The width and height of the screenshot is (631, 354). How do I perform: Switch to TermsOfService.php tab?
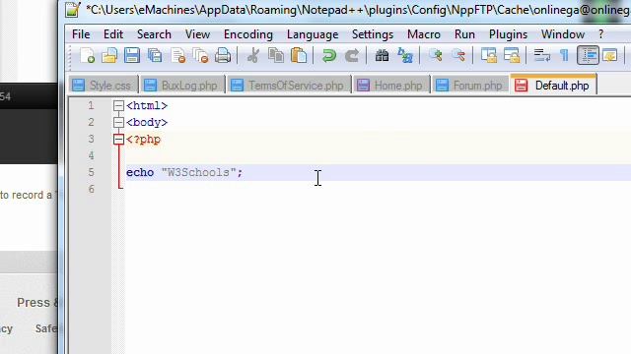[289, 86]
